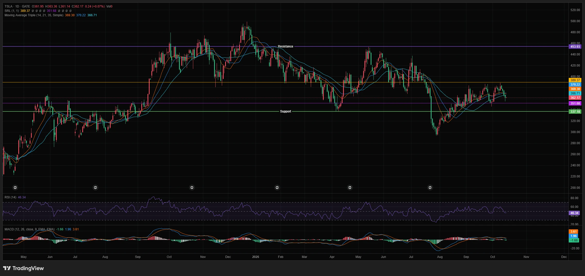This screenshot has height=276, width=585.
Task: Click the 389.37 orange price tag
Action: point(575,80)
